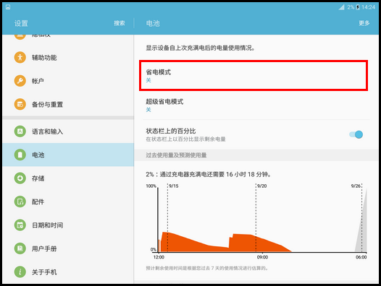Open 关于手机 settings entry
The image size is (381, 286).
click(x=68, y=272)
